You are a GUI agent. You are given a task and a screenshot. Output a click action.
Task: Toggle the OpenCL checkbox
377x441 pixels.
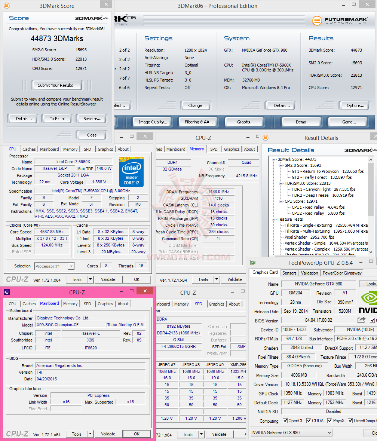click(x=285, y=421)
